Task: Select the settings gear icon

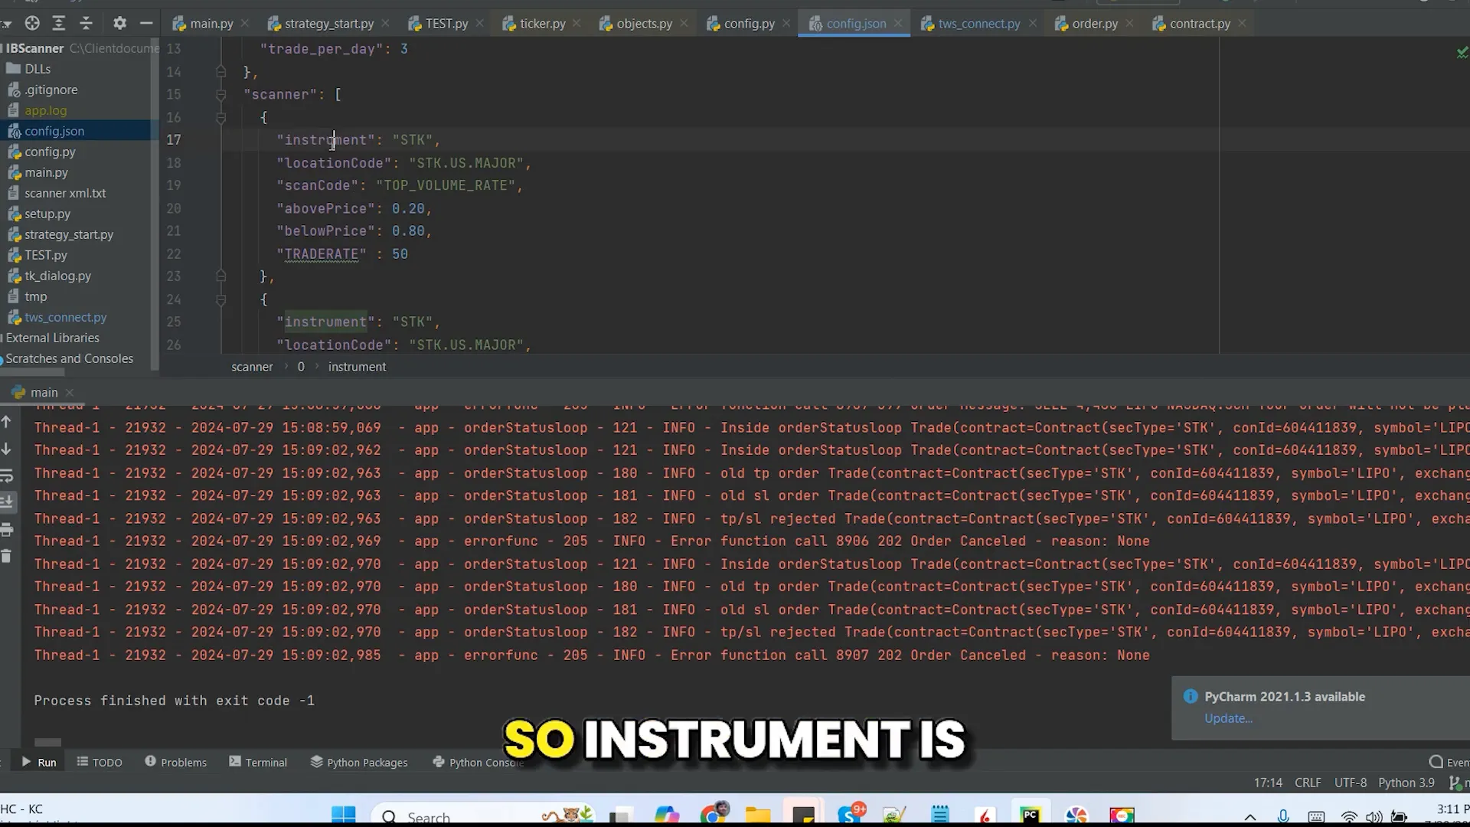Action: (x=119, y=22)
